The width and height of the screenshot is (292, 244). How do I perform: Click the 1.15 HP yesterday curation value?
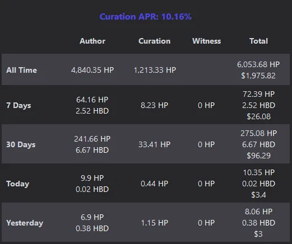tap(155, 223)
